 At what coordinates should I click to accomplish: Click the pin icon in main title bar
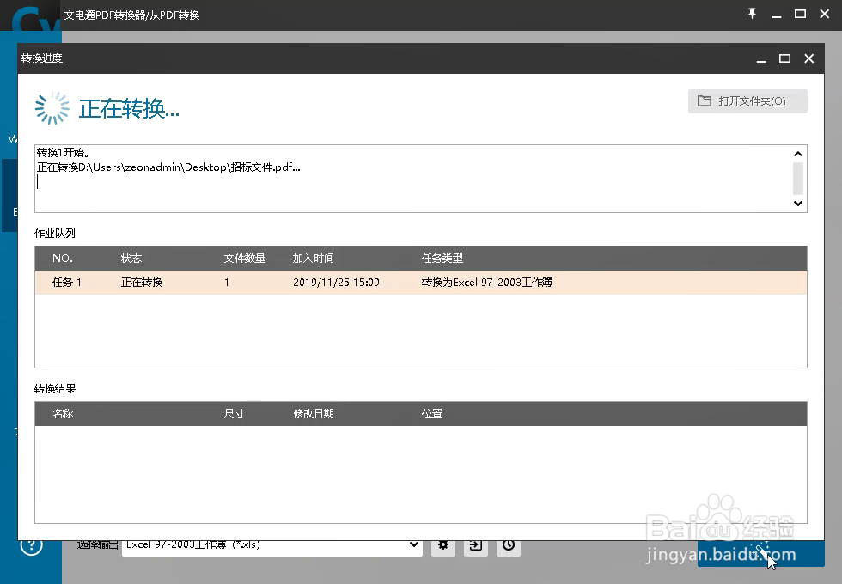click(x=753, y=14)
